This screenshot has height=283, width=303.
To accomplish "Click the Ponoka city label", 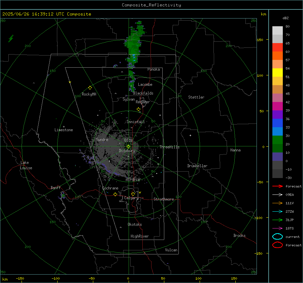I will click(154, 69).
